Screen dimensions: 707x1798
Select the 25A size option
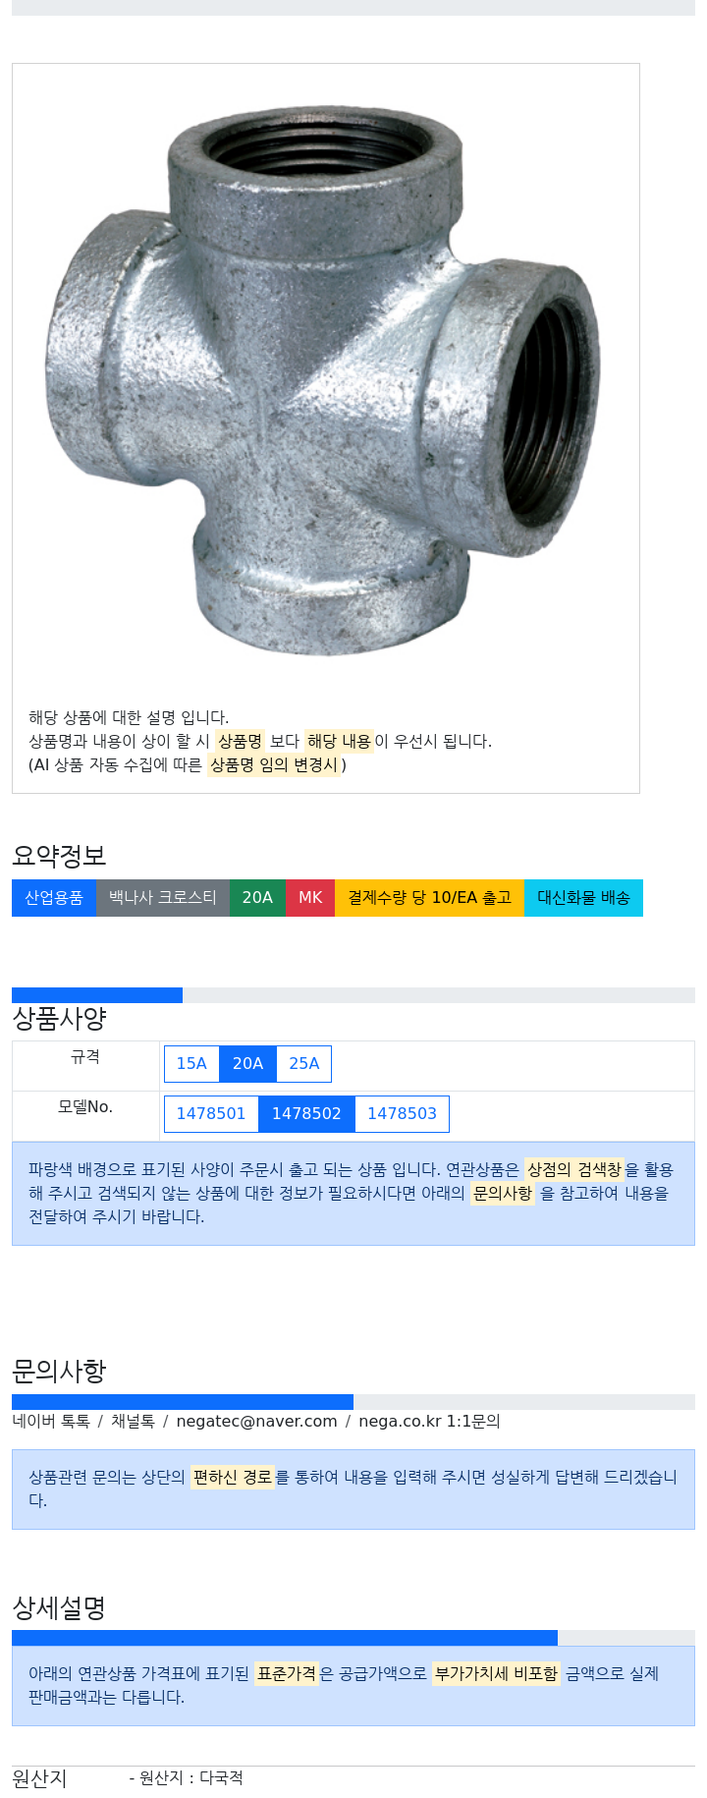point(304,1064)
